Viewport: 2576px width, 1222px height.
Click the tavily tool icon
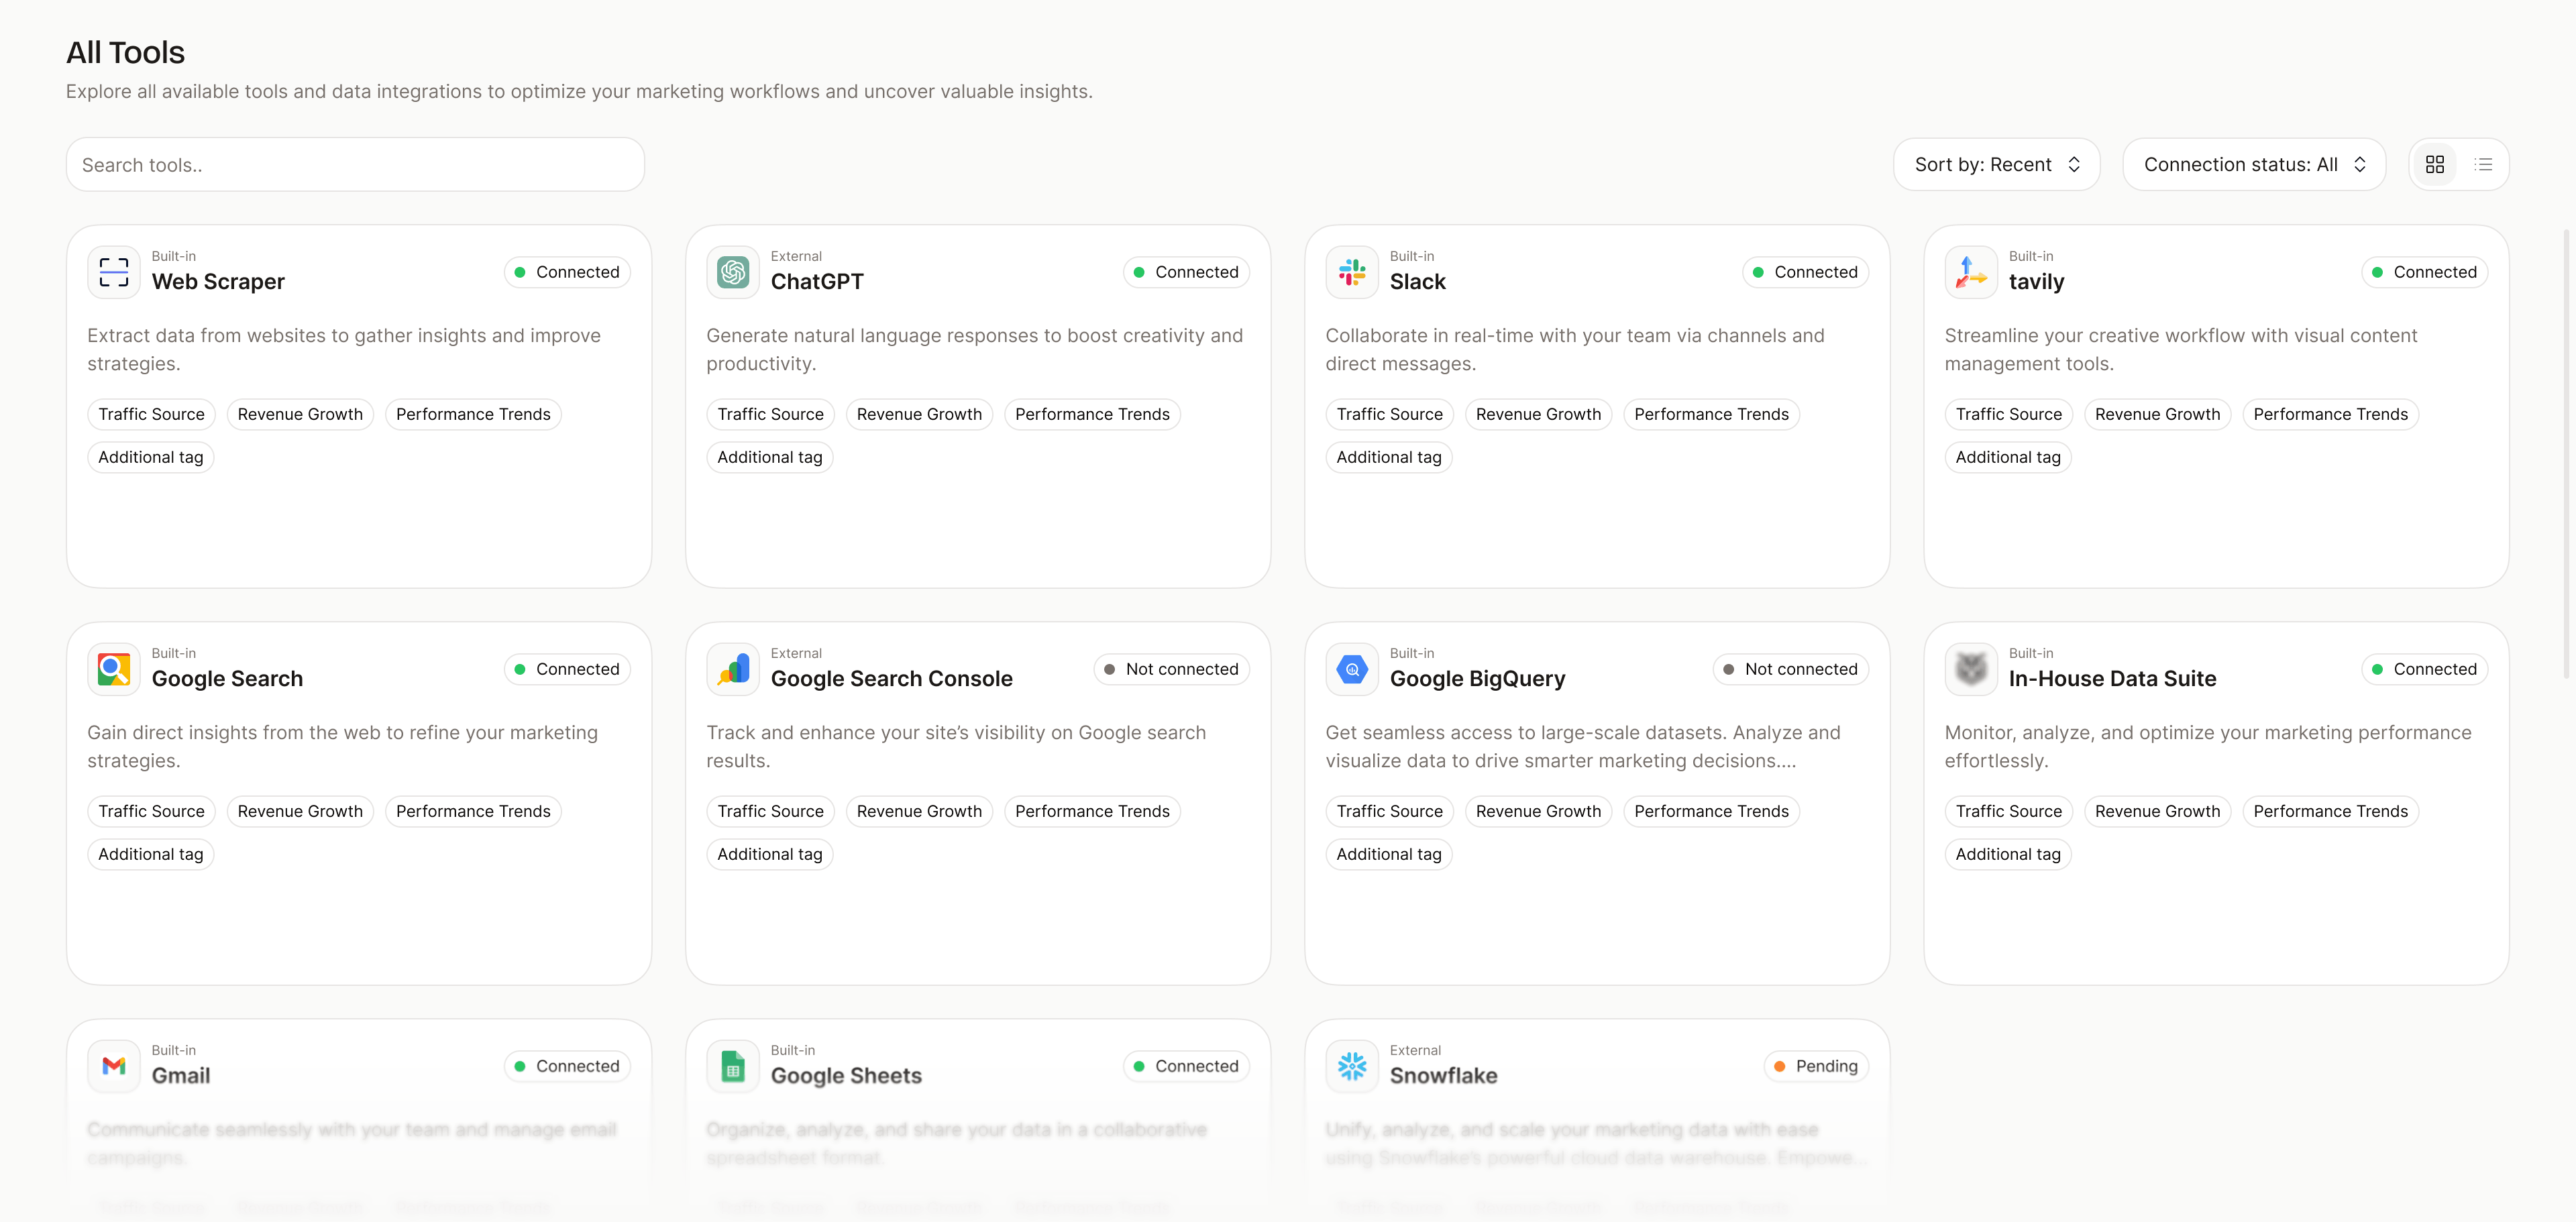tap(1969, 271)
